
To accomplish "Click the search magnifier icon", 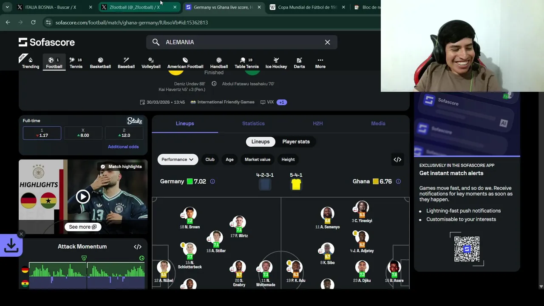I will coord(156,42).
